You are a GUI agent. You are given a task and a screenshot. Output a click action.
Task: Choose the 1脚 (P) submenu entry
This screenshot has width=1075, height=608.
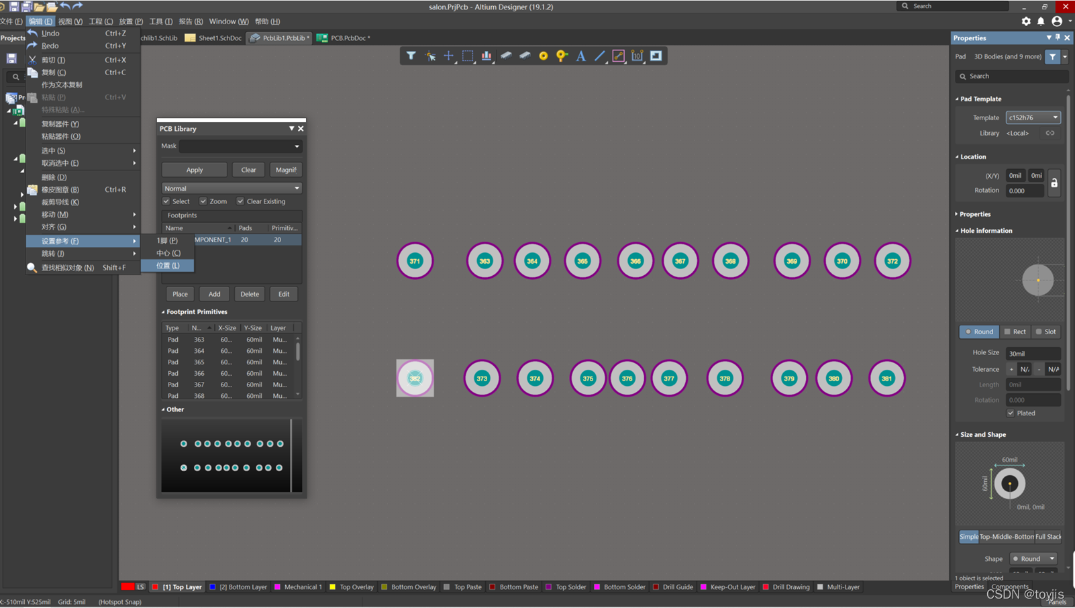click(x=168, y=240)
